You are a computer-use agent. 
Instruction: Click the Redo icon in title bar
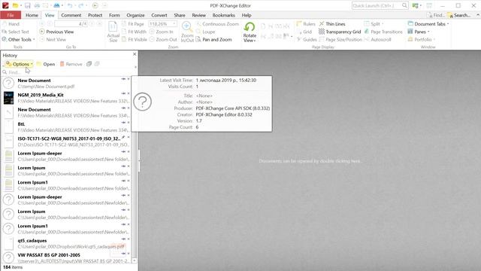pyautogui.click(x=80, y=5)
